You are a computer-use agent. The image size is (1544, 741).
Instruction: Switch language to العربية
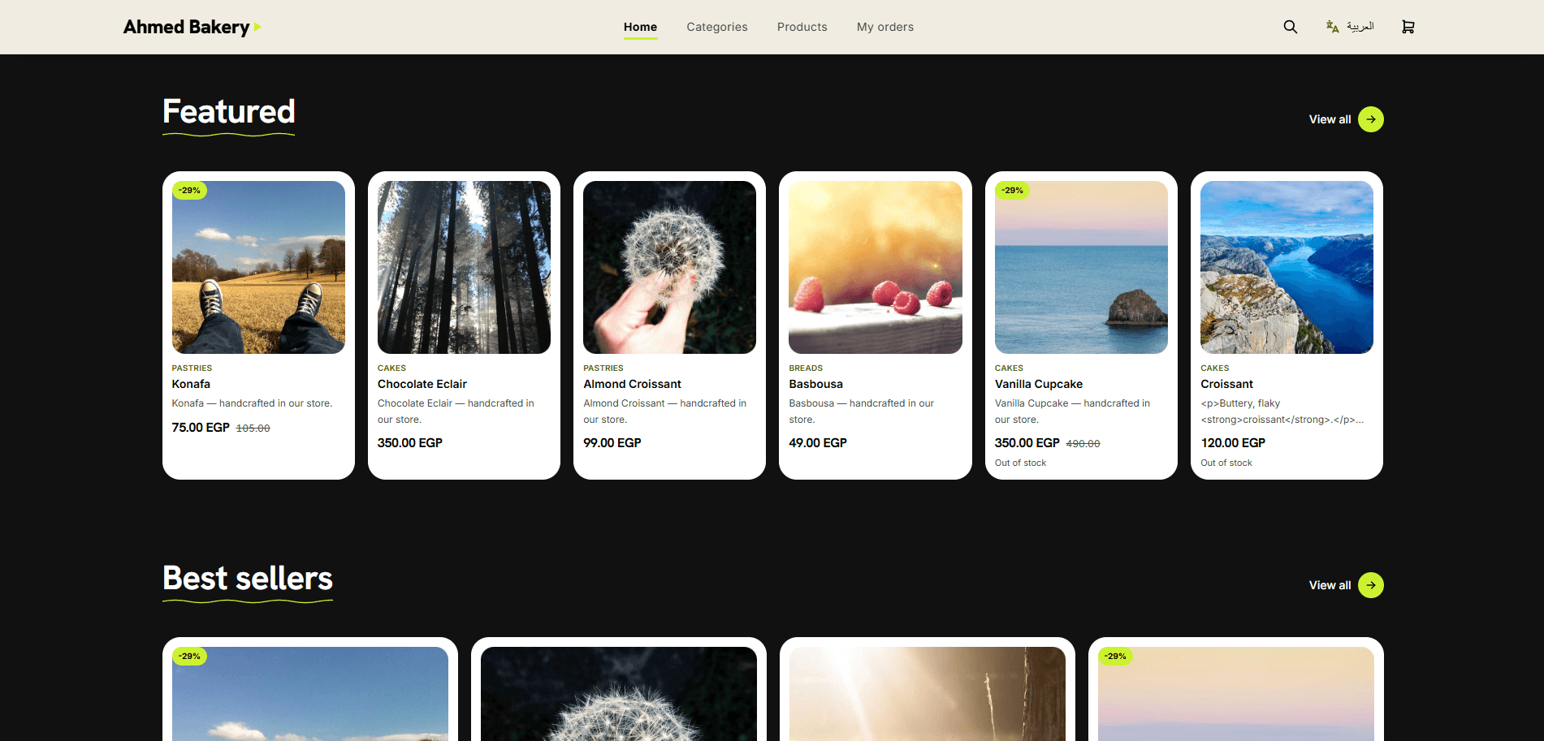click(1350, 27)
